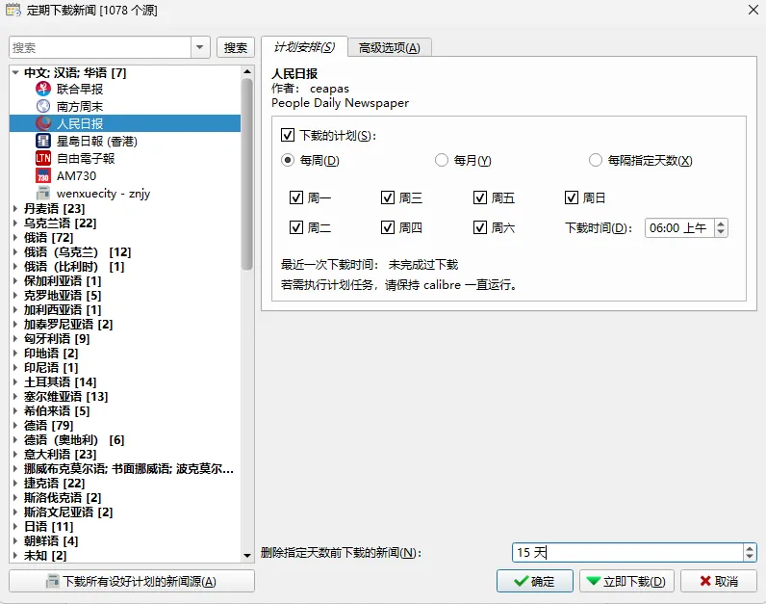Collapse the 中文; 汉语; 华语 group

(x=15, y=72)
